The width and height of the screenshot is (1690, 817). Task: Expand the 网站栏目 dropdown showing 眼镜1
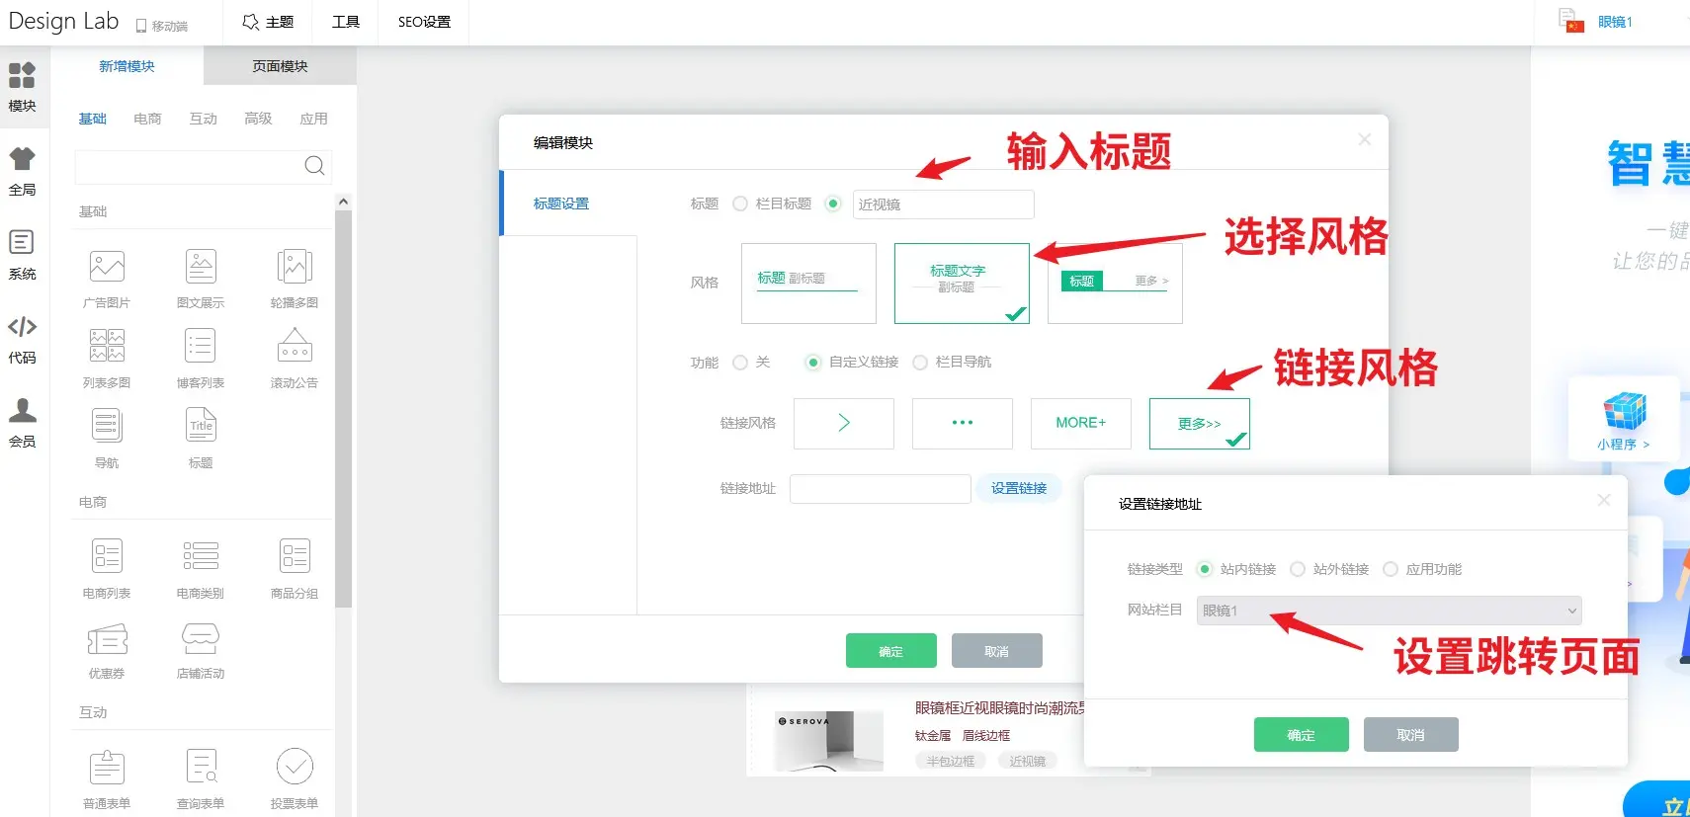pyautogui.click(x=1389, y=611)
